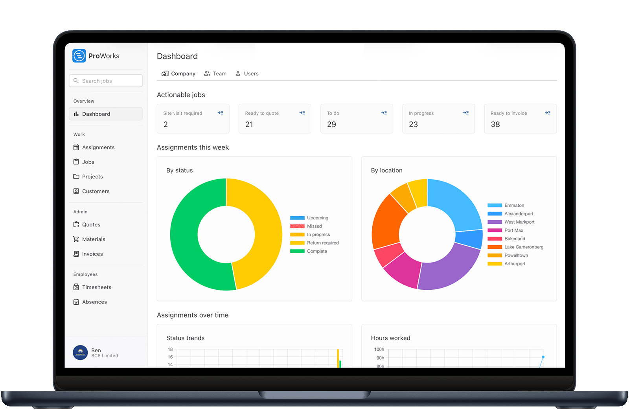Open the 'Site visit required' jobs arrow
629x410 pixels.
tap(220, 112)
